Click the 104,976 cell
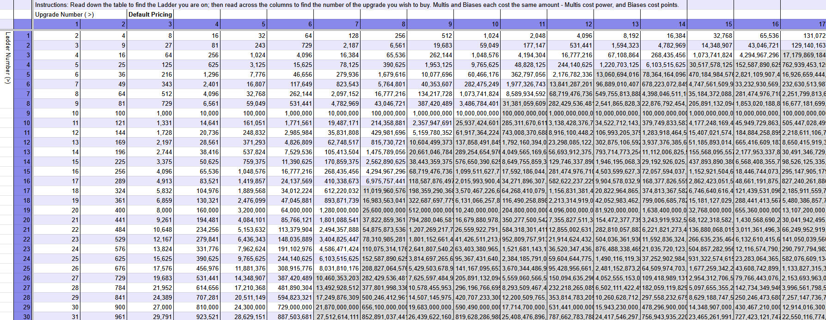 (197, 191)
